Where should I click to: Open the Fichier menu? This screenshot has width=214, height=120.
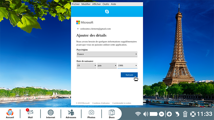[x=76, y=4]
